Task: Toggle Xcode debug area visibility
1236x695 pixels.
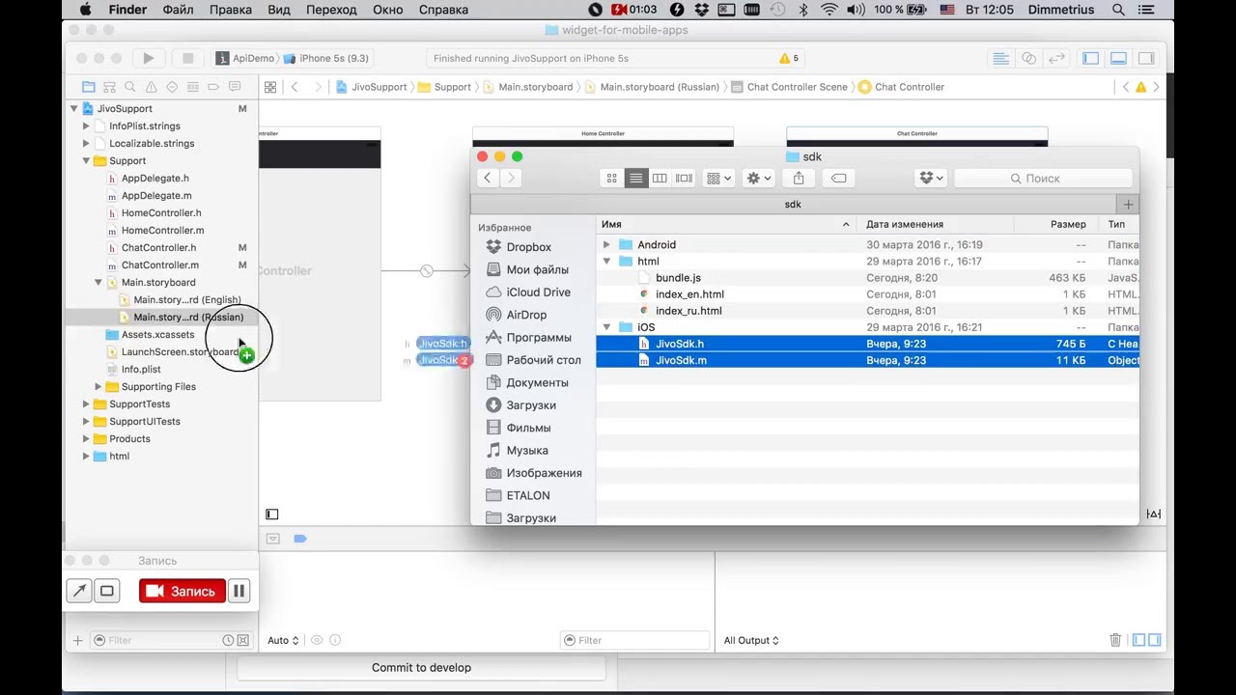Action: (1118, 59)
